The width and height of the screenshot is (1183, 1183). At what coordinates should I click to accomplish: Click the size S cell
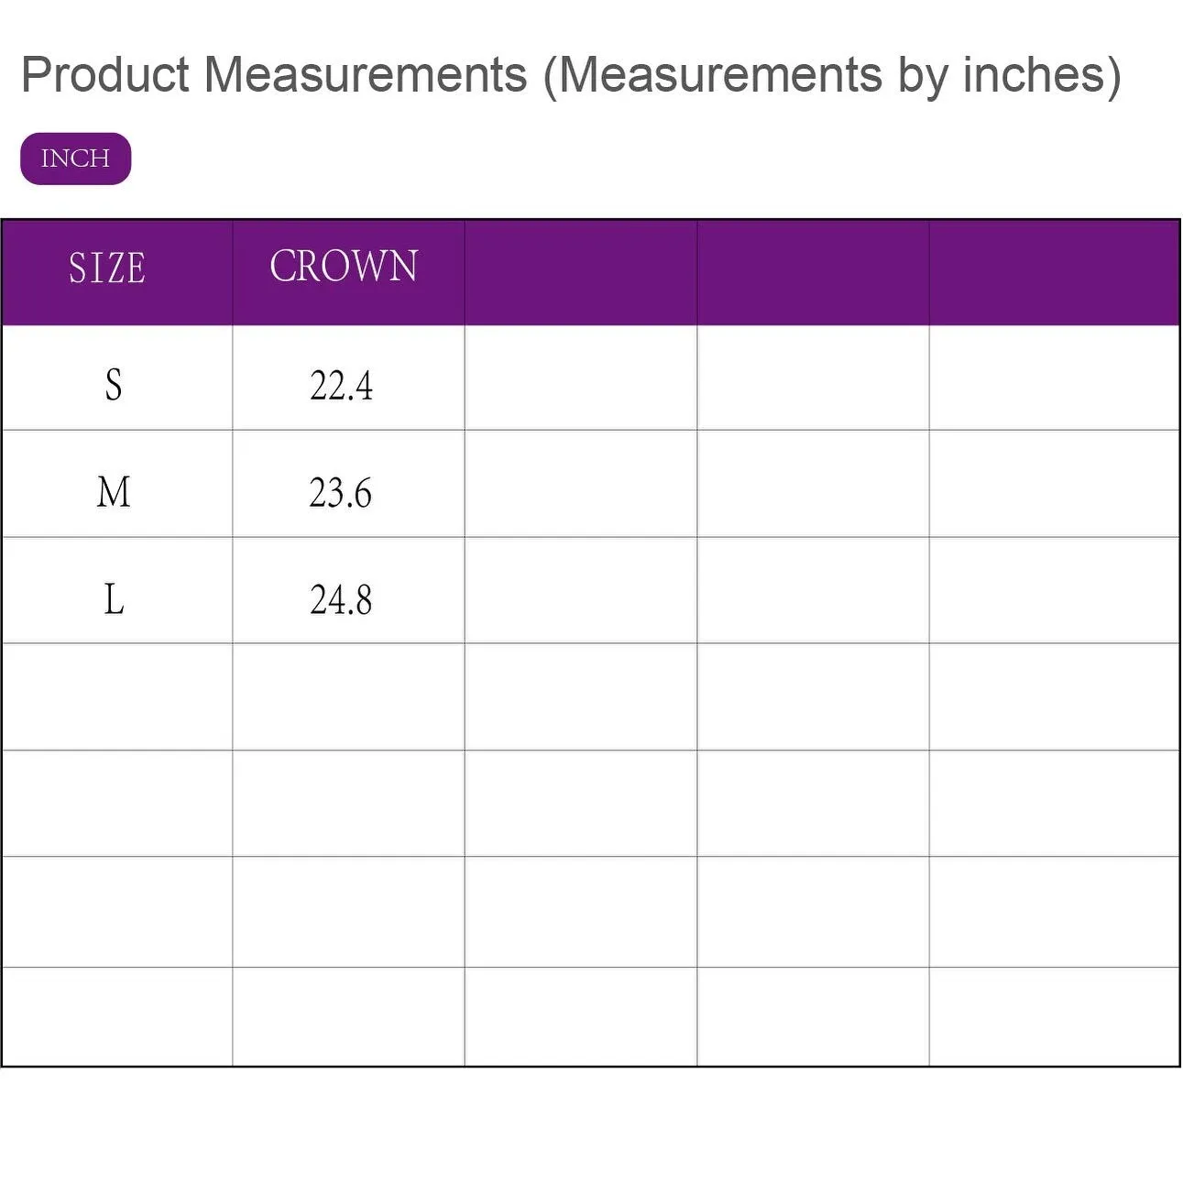(x=114, y=384)
